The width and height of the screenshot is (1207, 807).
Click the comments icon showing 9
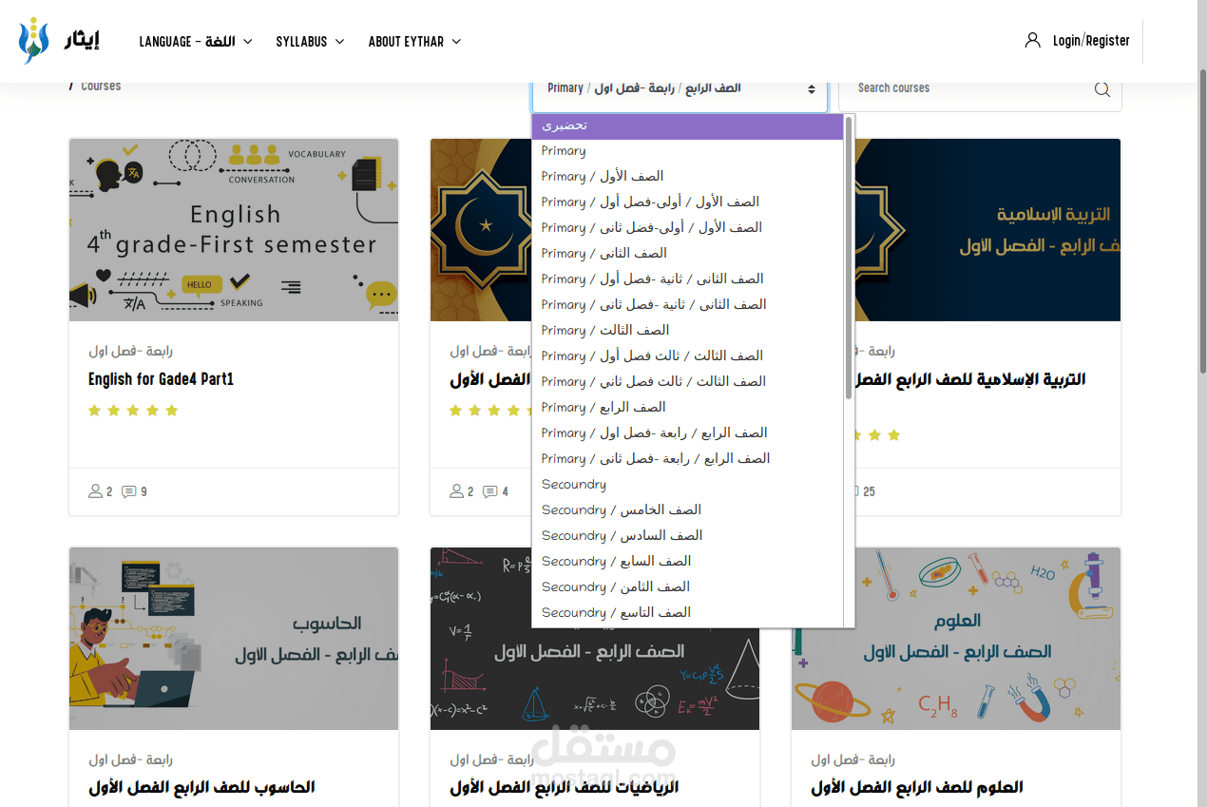130,491
